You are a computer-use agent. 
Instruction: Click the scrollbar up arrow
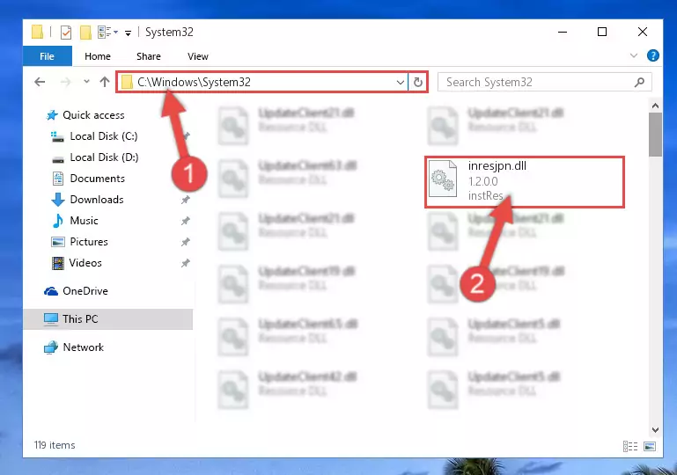point(655,106)
